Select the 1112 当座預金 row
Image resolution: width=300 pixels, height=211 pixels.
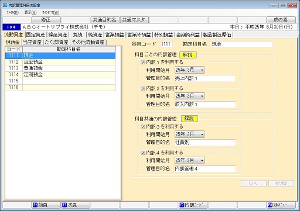pyautogui.click(x=60, y=62)
